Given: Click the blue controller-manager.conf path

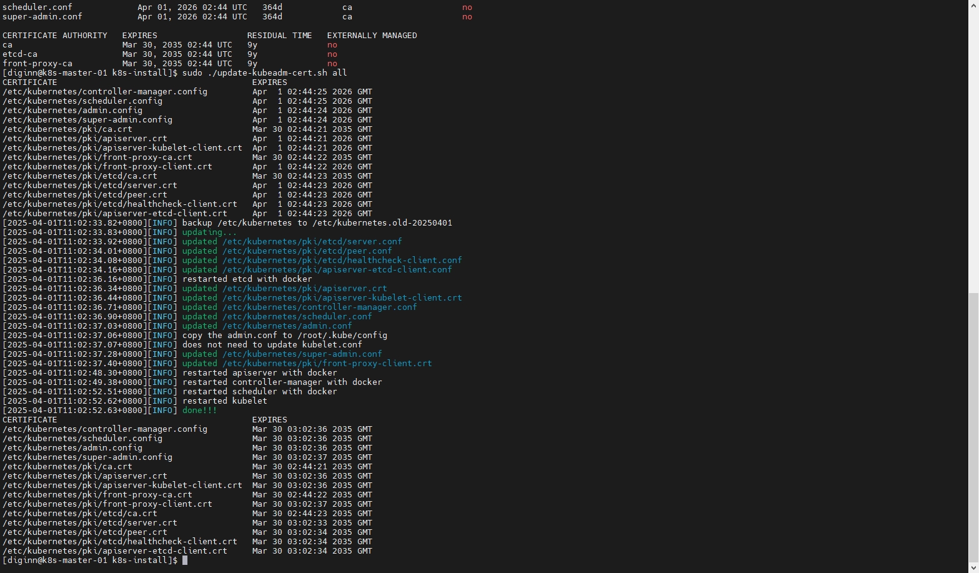Looking at the screenshot, I should (319, 307).
